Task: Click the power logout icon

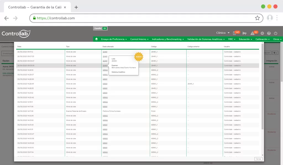Action: (x=276, y=33)
